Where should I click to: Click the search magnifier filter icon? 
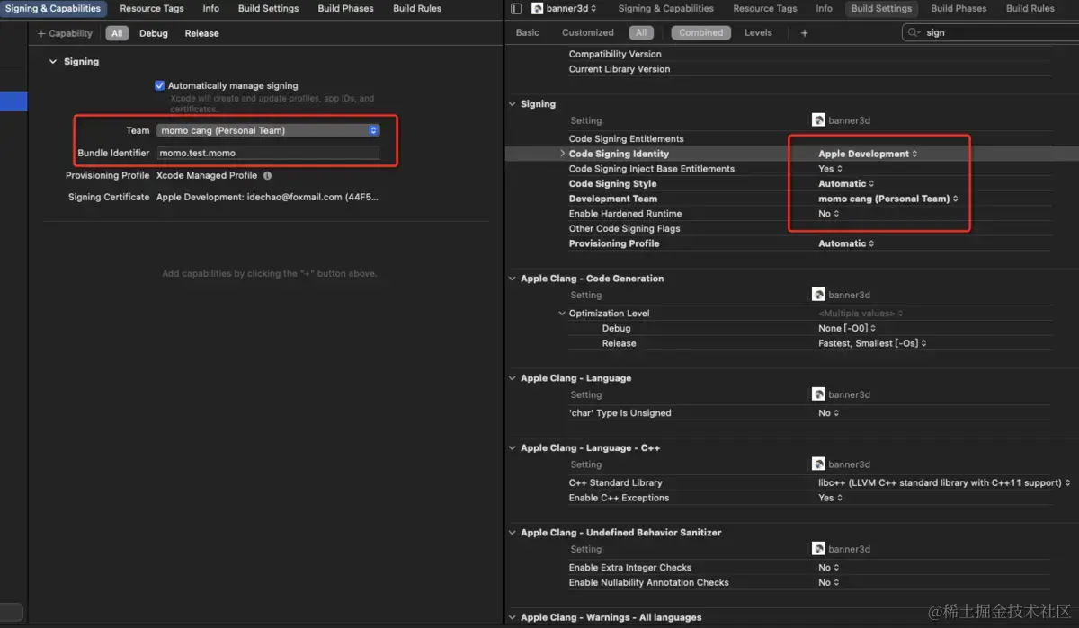tap(914, 33)
